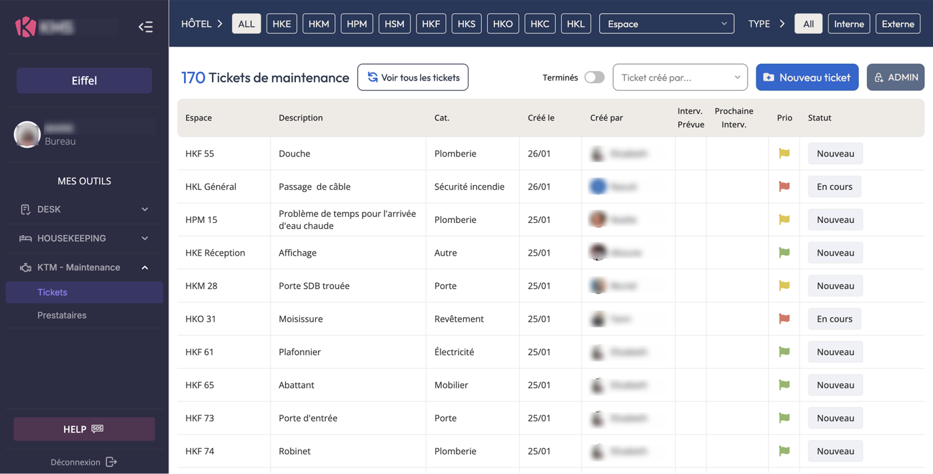Click Voir tous les tickets

413,77
